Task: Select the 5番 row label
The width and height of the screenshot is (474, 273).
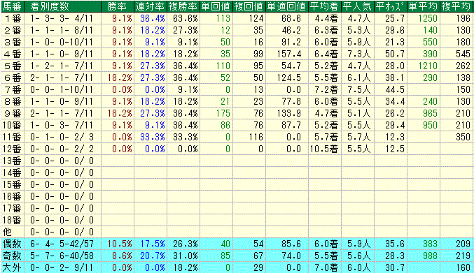Action: click(13, 66)
